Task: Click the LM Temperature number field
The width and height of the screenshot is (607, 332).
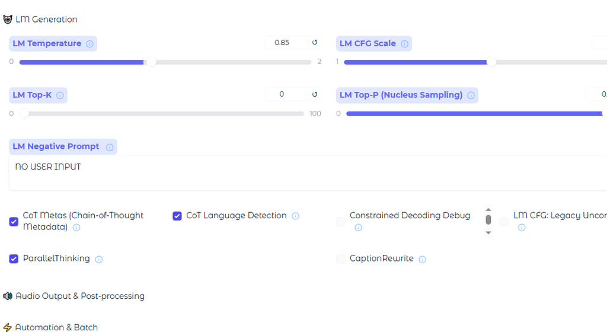Action: (286, 43)
